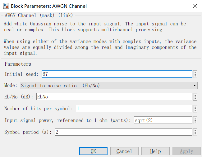Click the Symbol period input field
202x157 pixels.
123,132
